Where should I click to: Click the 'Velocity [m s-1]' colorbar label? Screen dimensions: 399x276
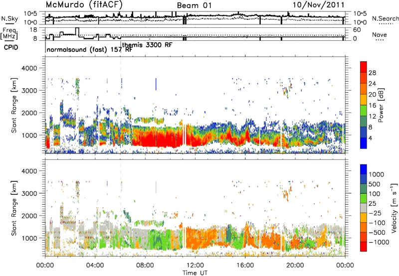tap(394, 208)
